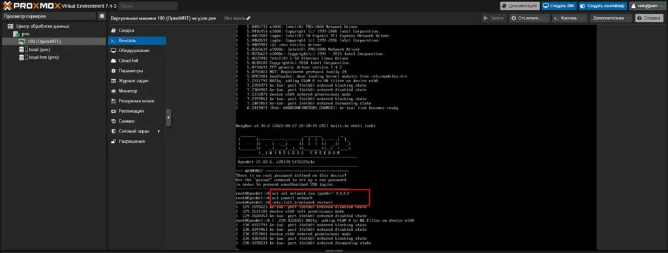Click the Репликация arrows icon
668x253 pixels.
(114, 111)
